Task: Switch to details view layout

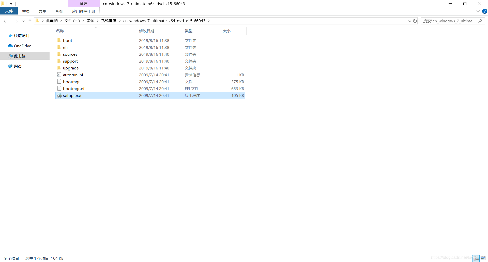Action: [476, 258]
